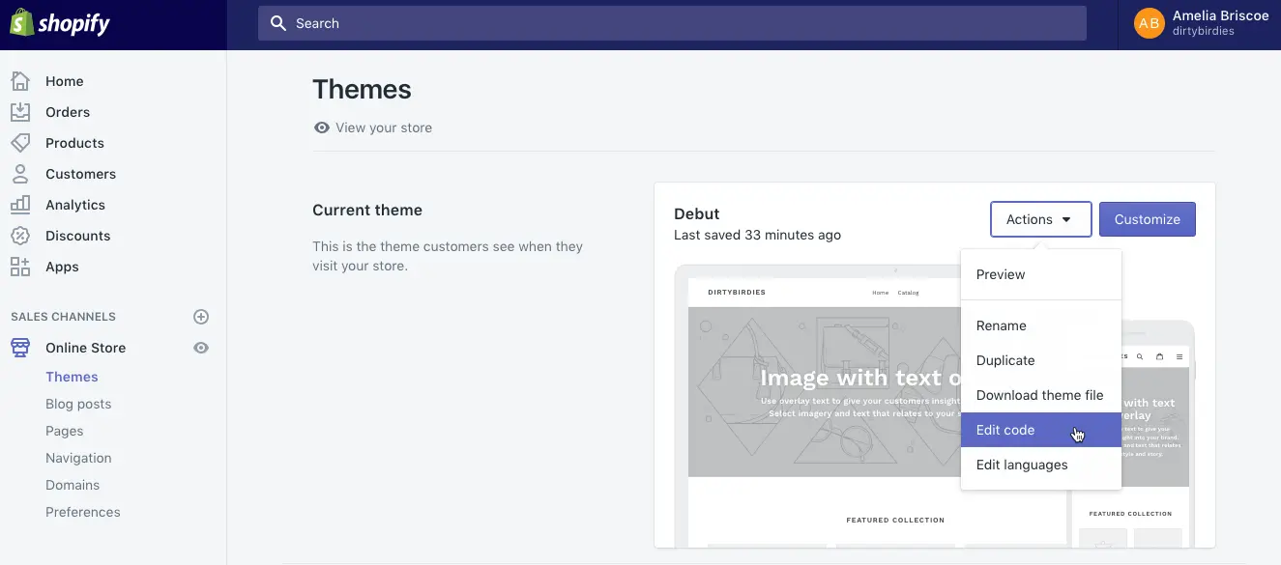Click the Shopify logo icon

(21, 23)
